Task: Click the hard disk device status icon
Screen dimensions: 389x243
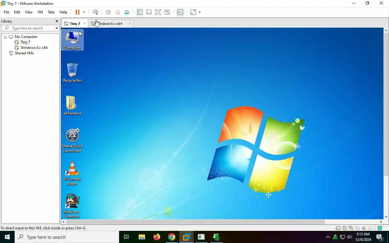Action: click(338, 228)
